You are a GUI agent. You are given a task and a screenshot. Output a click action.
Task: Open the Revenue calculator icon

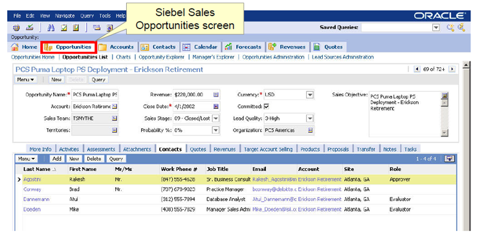[215, 95]
